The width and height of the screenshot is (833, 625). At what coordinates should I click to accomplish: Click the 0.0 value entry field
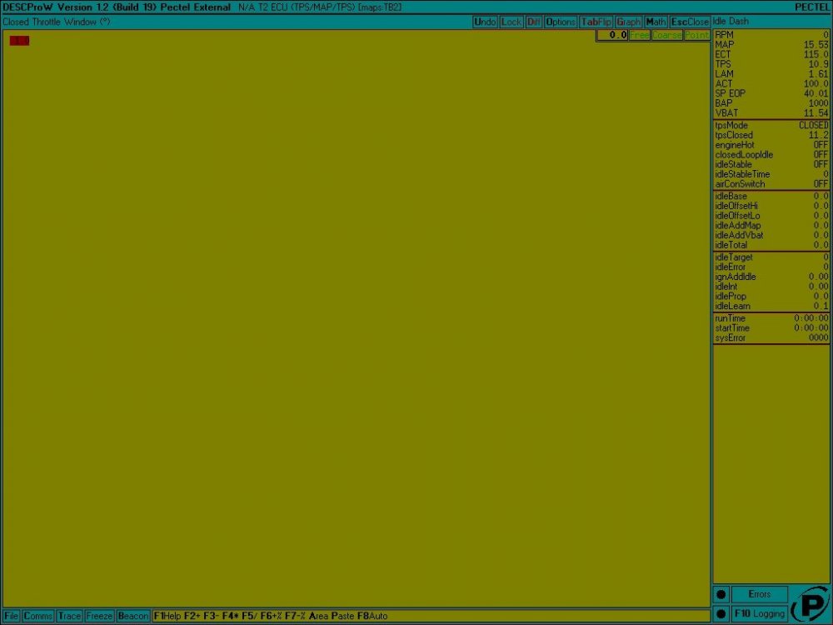pyautogui.click(x=613, y=35)
